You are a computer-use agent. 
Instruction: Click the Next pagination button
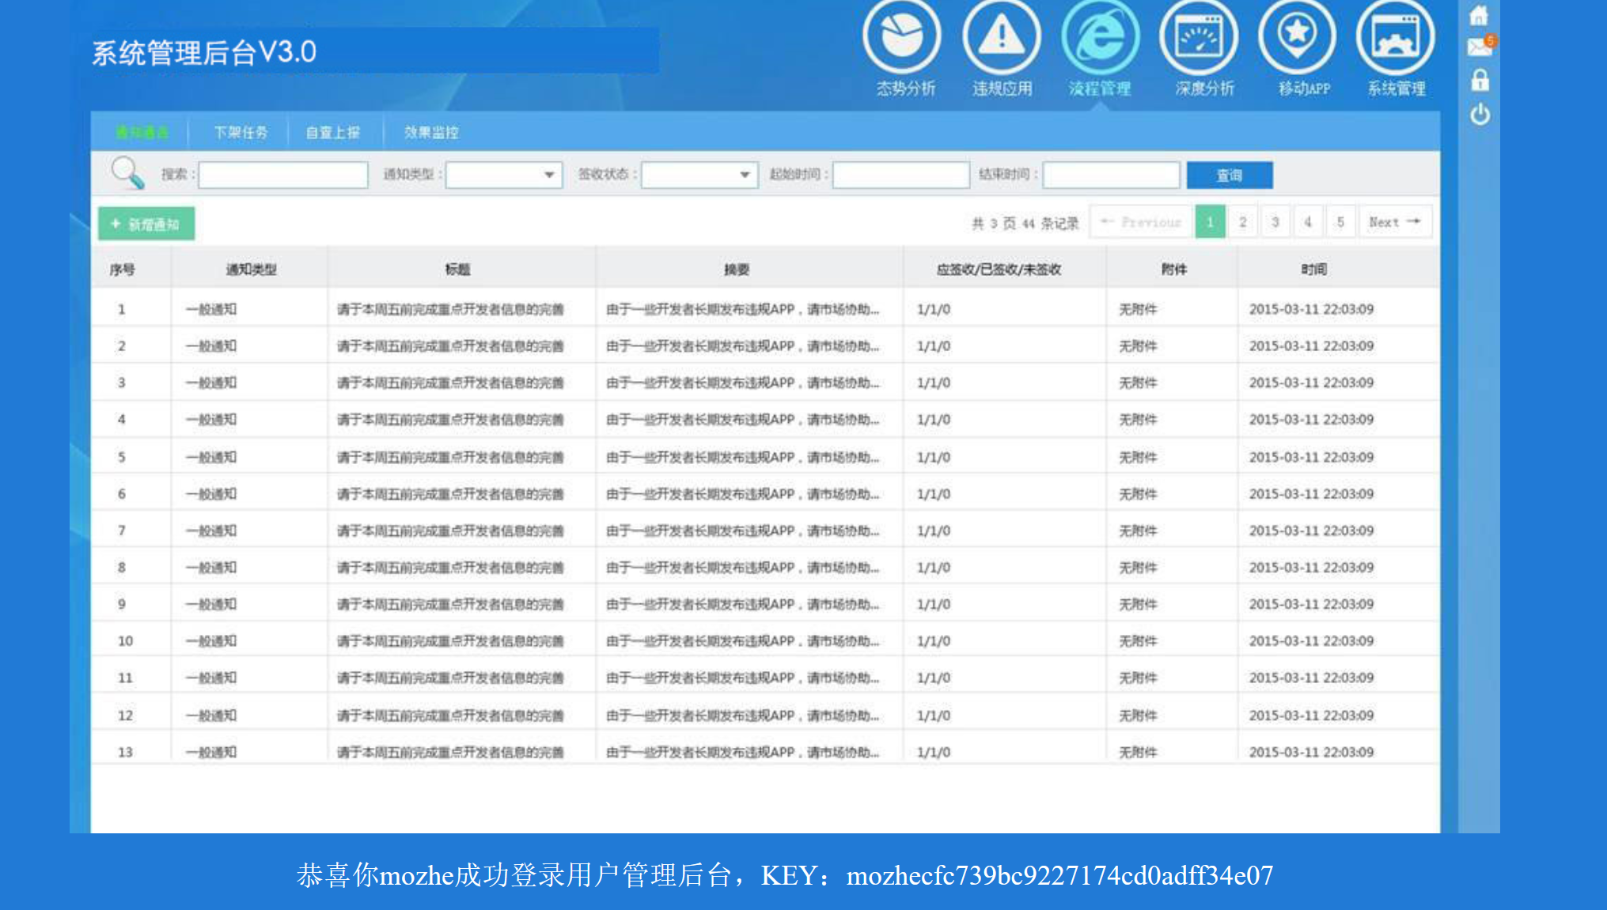tap(1395, 222)
